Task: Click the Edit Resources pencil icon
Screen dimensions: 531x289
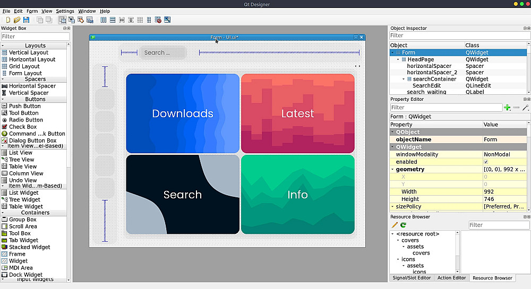Action: pos(395,225)
